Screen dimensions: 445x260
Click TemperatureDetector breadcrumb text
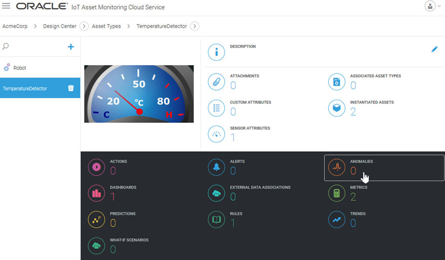coord(162,26)
